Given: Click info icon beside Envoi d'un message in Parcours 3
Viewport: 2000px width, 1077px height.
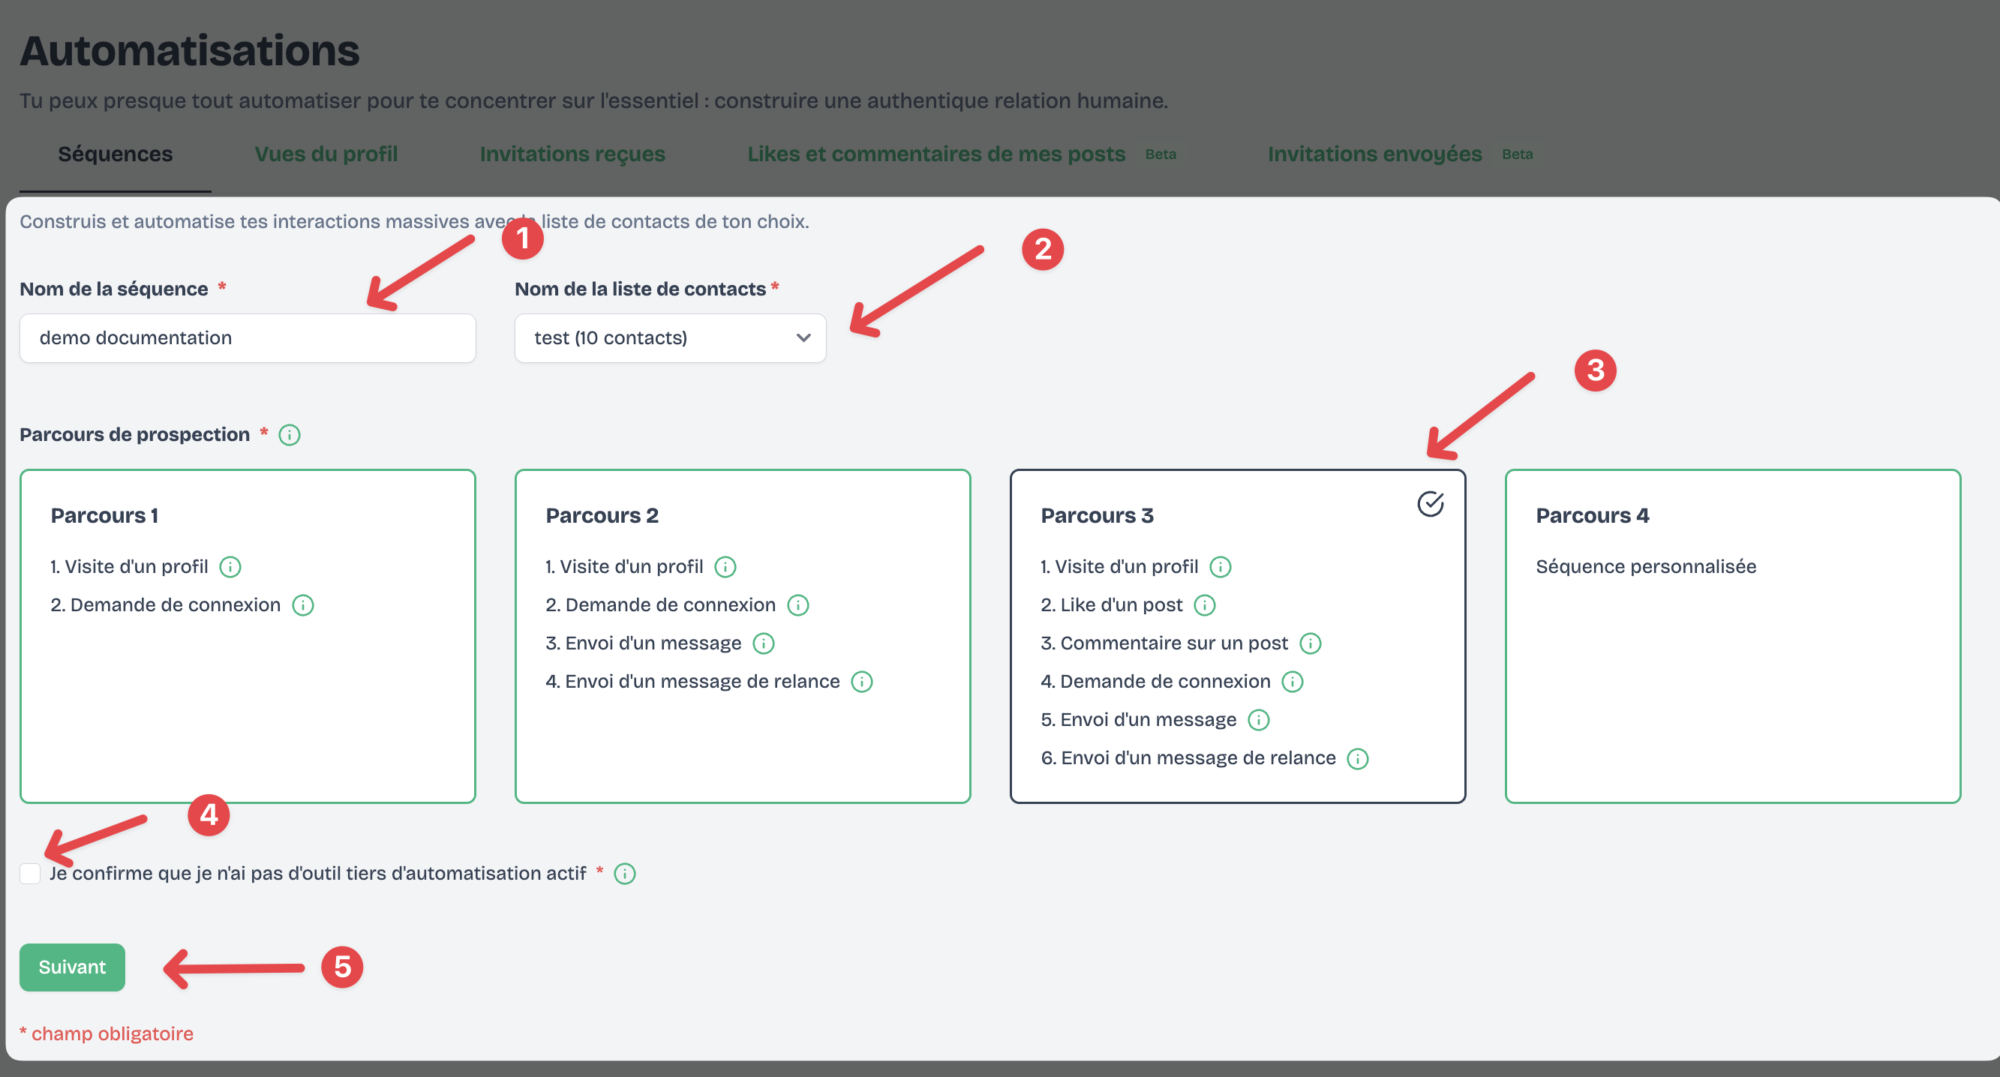Looking at the screenshot, I should click(x=1259, y=720).
